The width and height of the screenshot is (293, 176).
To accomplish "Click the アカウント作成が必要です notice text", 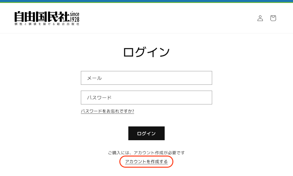I will point(146,152).
